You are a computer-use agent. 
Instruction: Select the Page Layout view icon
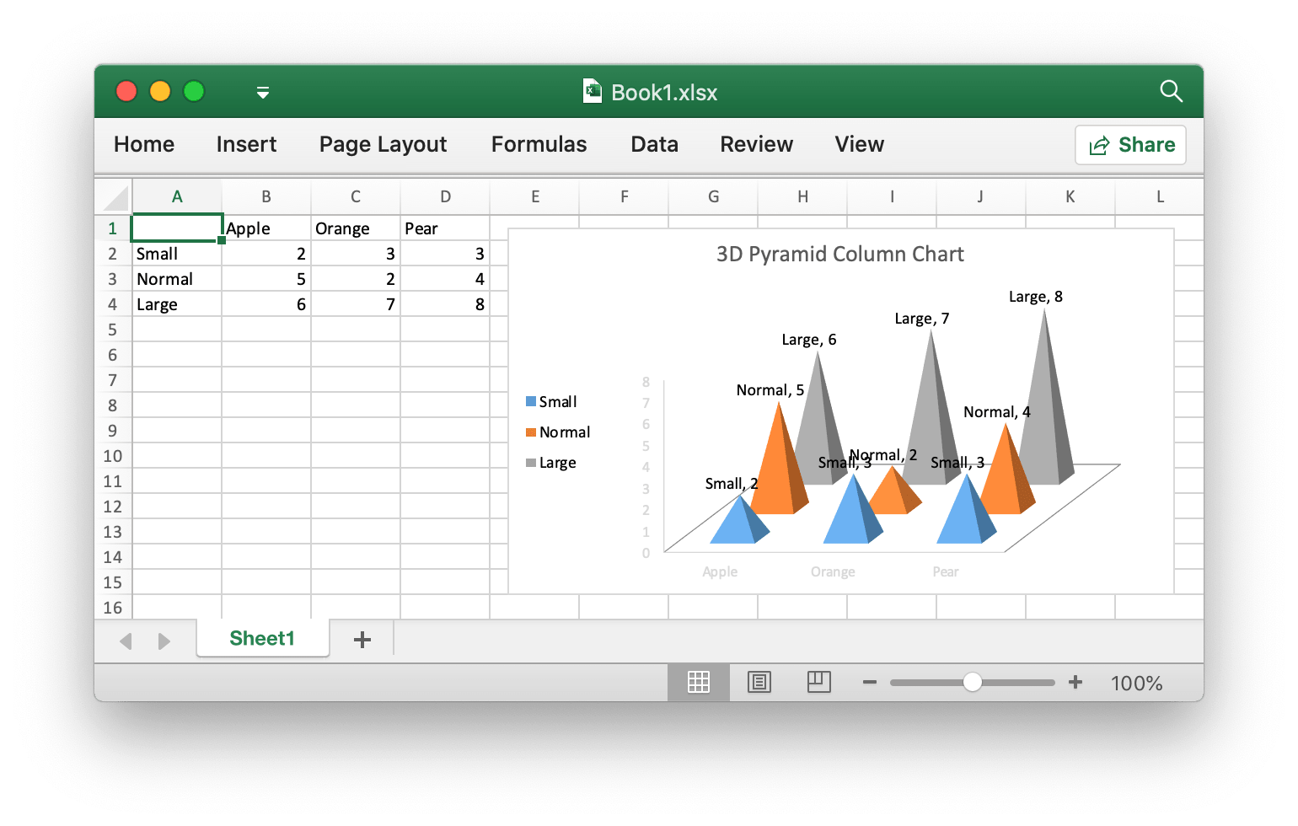point(759,682)
